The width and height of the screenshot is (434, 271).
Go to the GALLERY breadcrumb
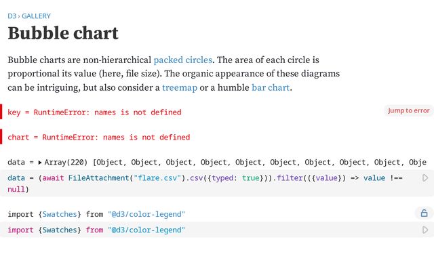tap(36, 16)
